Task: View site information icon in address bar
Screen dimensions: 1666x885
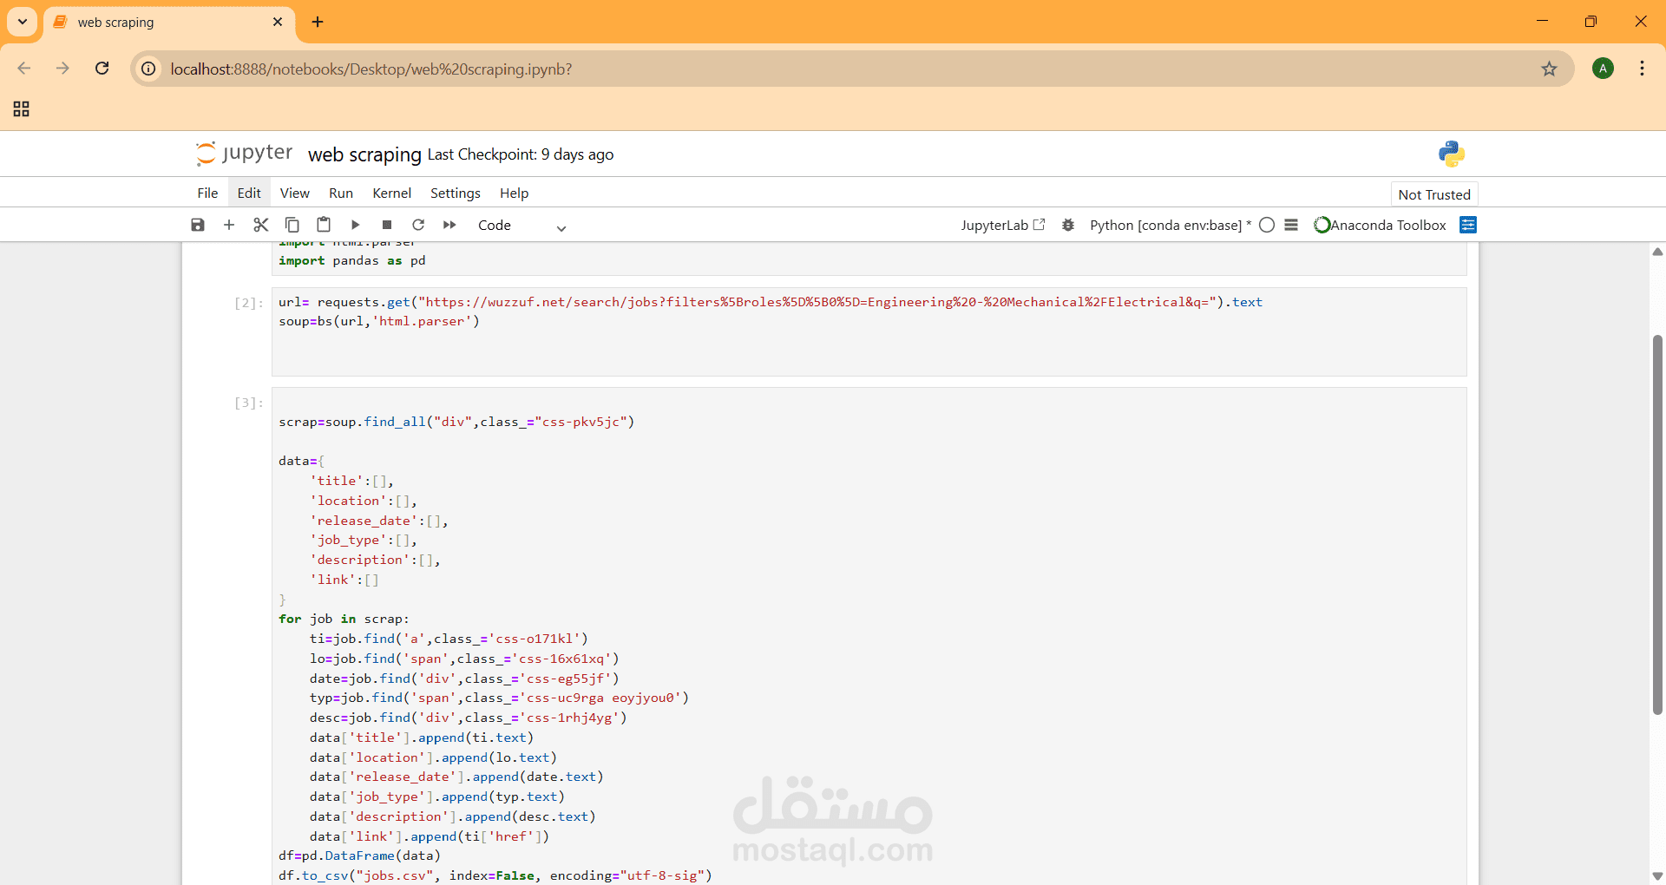Action: pos(149,69)
